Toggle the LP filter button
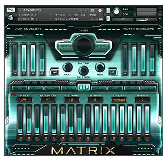Viewport: 165px width, 158px height. click(112, 72)
